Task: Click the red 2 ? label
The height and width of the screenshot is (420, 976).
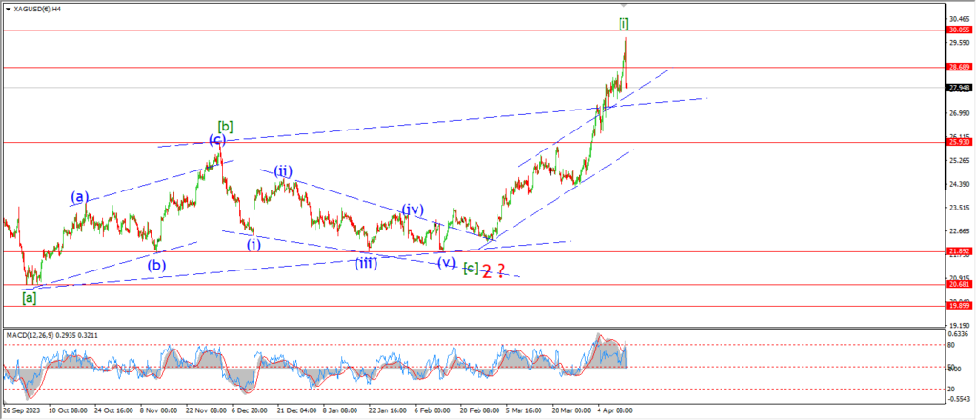Action: coord(493,270)
